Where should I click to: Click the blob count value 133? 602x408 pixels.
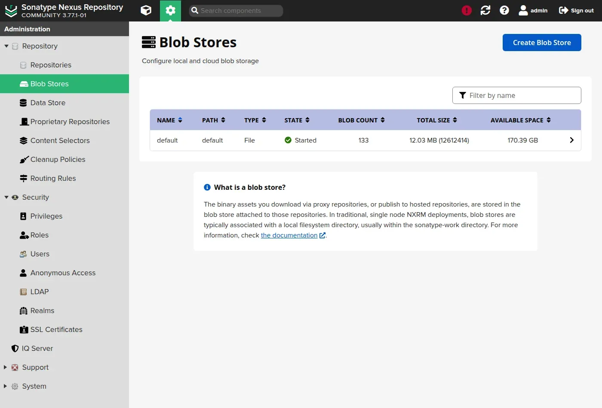pyautogui.click(x=363, y=140)
